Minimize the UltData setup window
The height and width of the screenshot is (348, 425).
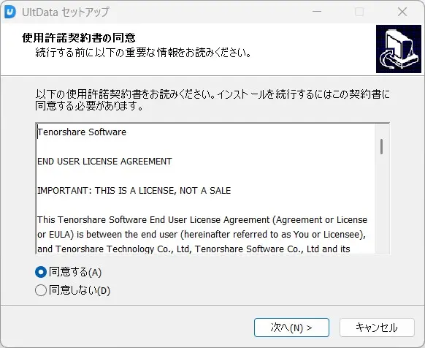(317, 12)
